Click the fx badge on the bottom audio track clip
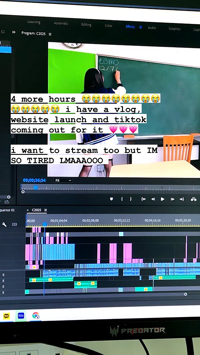Screen dimensions: 200x355 146,289
